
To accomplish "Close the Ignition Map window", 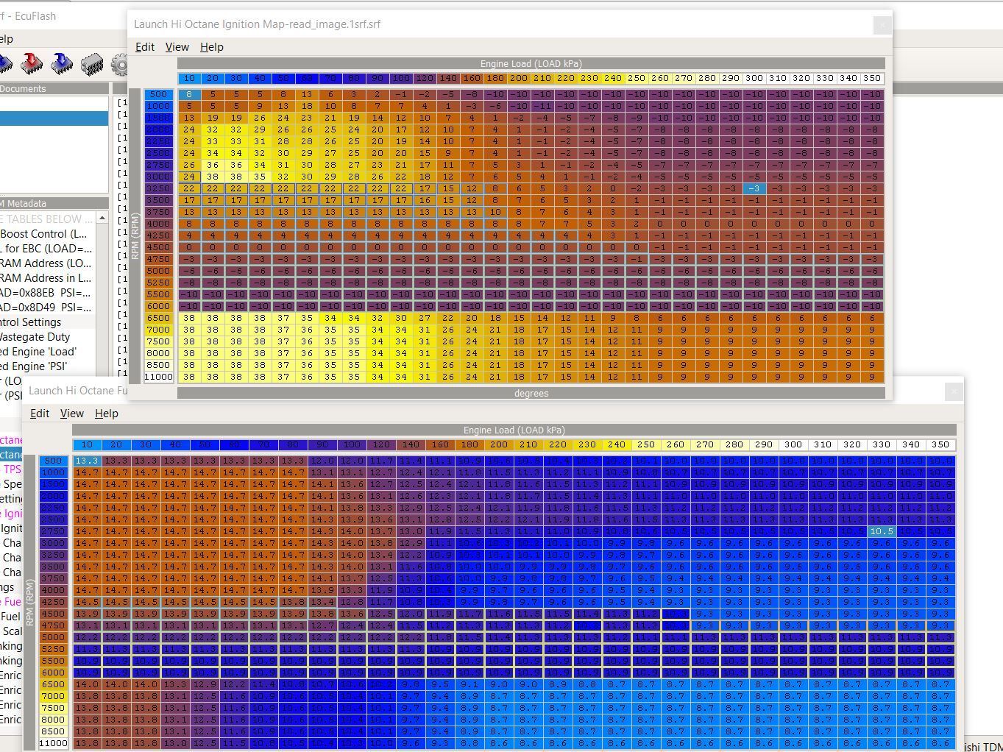I will click(882, 25).
